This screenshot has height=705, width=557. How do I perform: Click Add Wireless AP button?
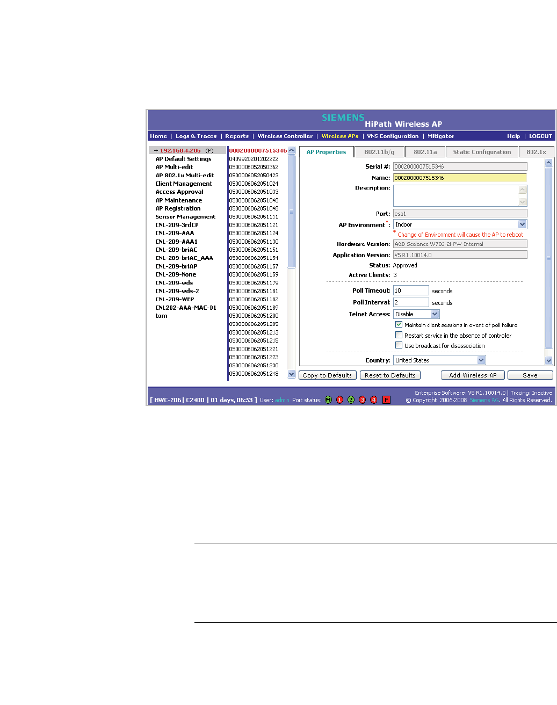pyautogui.click(x=473, y=375)
